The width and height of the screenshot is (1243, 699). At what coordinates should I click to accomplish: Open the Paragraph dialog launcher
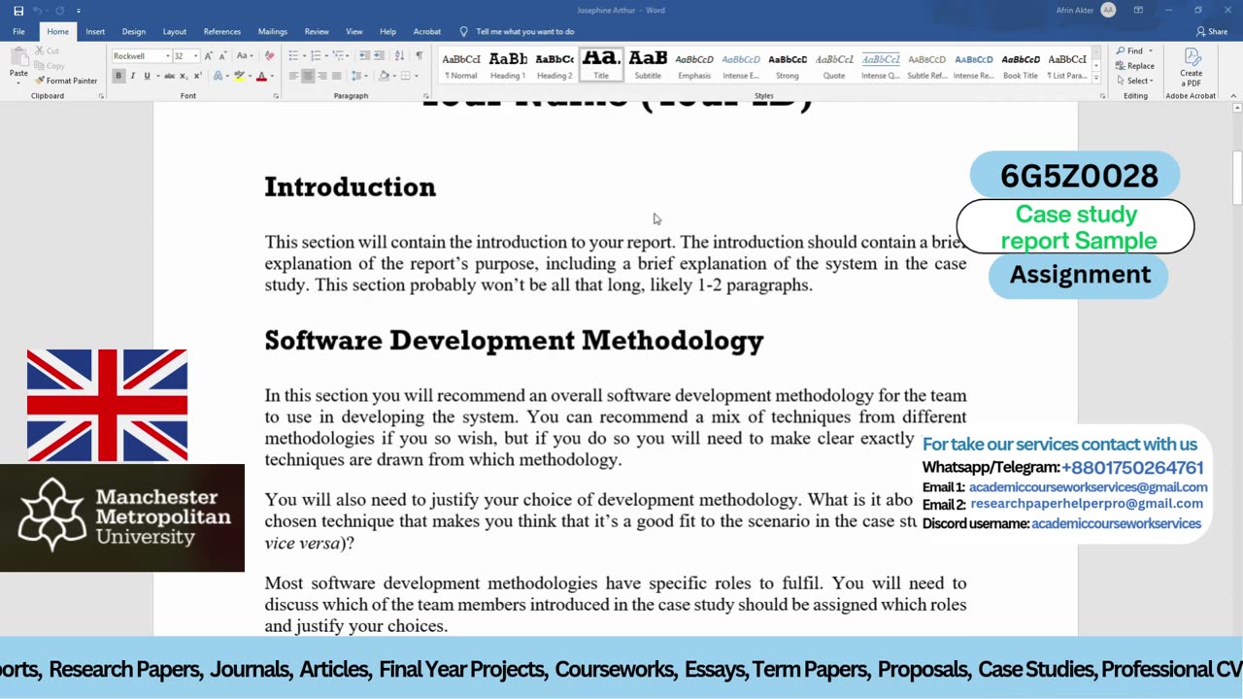(427, 96)
